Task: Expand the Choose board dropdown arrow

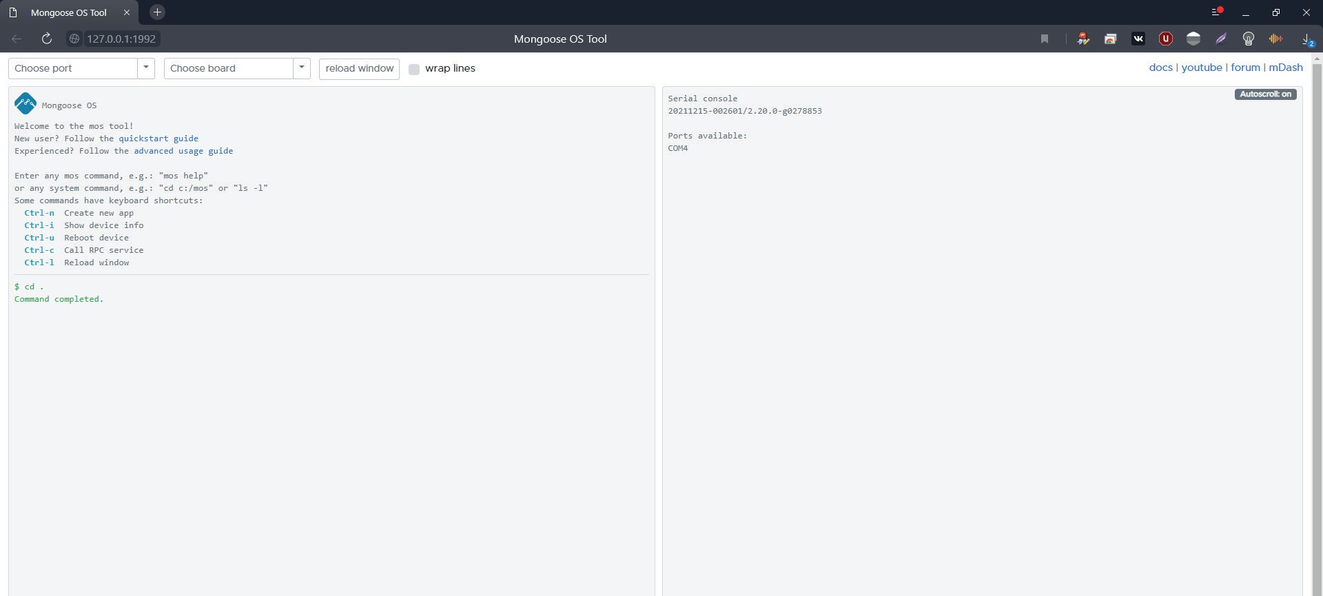Action: coord(301,68)
